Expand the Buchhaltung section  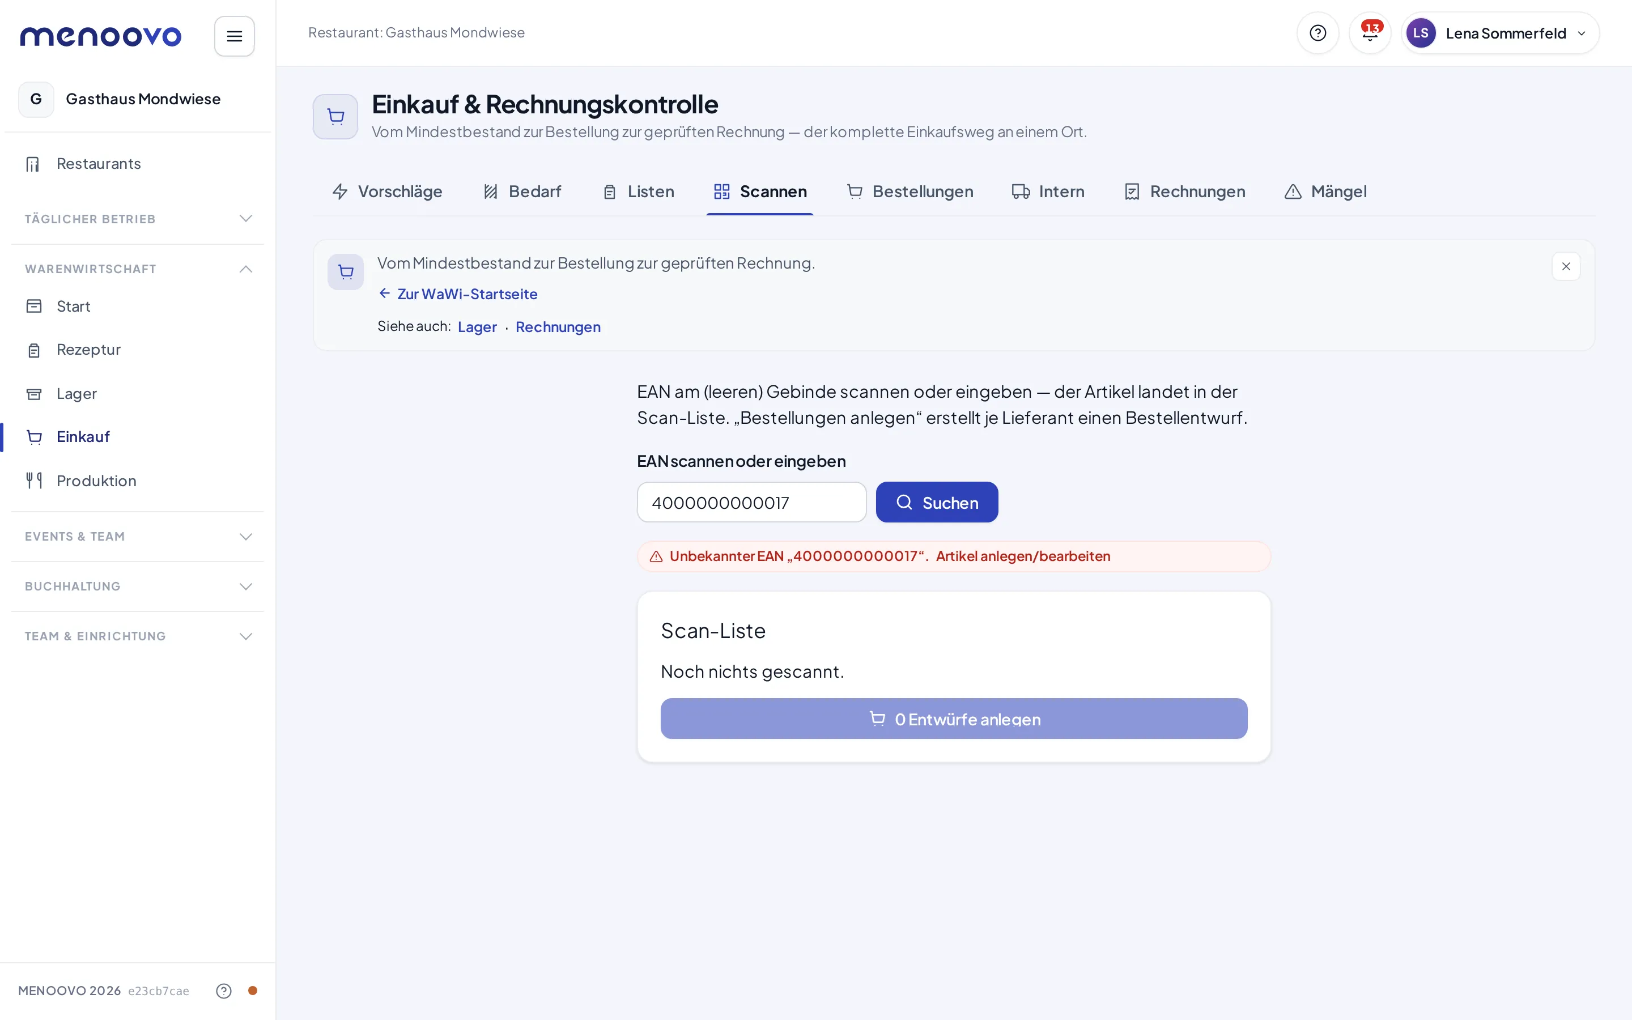click(138, 586)
